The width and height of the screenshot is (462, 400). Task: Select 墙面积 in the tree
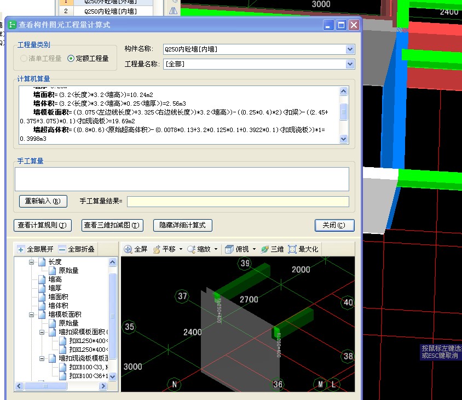[x=59, y=297]
